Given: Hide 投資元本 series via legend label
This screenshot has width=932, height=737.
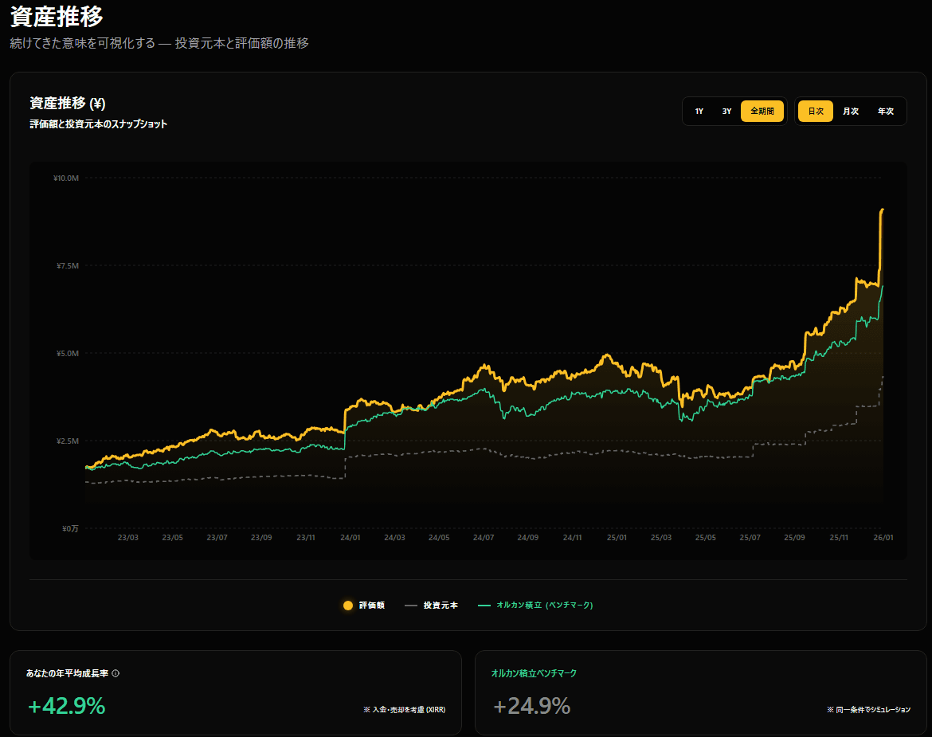Looking at the screenshot, I should point(441,606).
